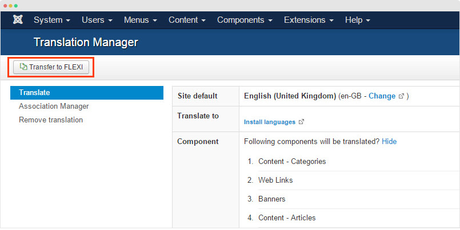Click the copy icon in Transfer to FLEXI
The height and width of the screenshot is (230, 460).
pos(23,67)
